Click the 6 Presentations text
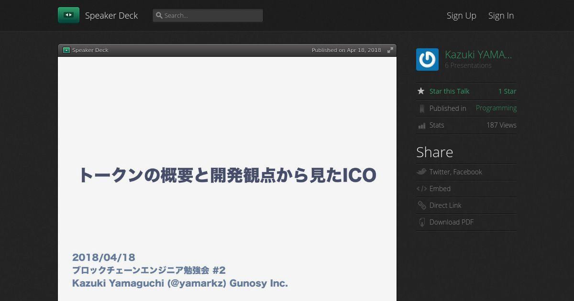Screen dimensions: 574x301 click(x=468, y=65)
